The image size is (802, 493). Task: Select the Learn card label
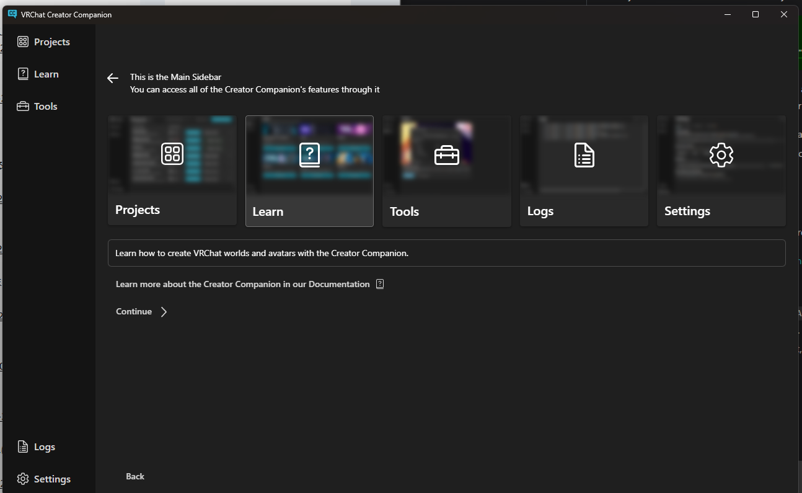coord(268,211)
